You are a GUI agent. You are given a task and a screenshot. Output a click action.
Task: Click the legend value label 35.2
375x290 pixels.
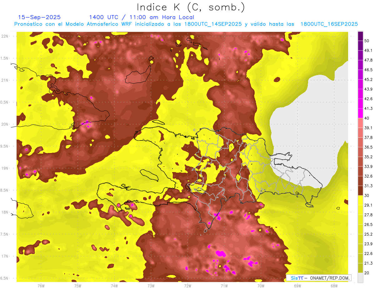coord(368,157)
